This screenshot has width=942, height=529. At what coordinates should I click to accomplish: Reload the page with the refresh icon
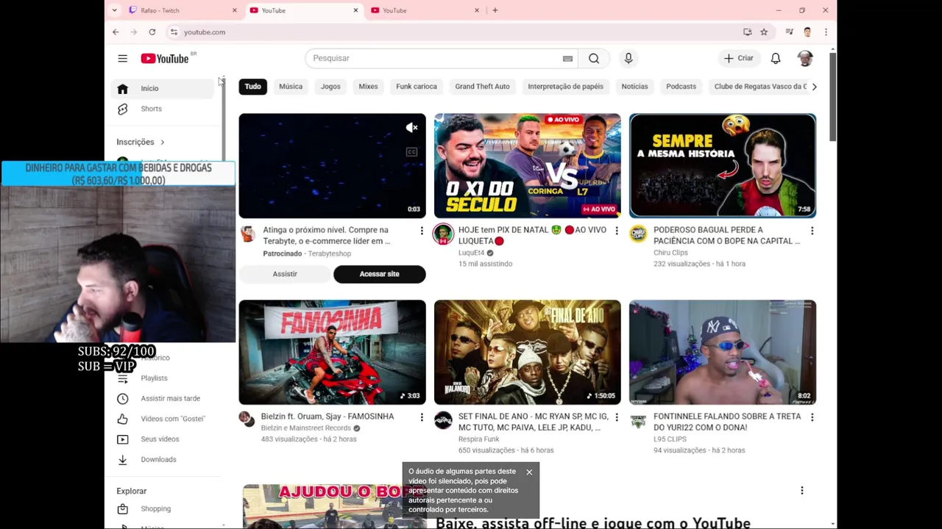[152, 32]
